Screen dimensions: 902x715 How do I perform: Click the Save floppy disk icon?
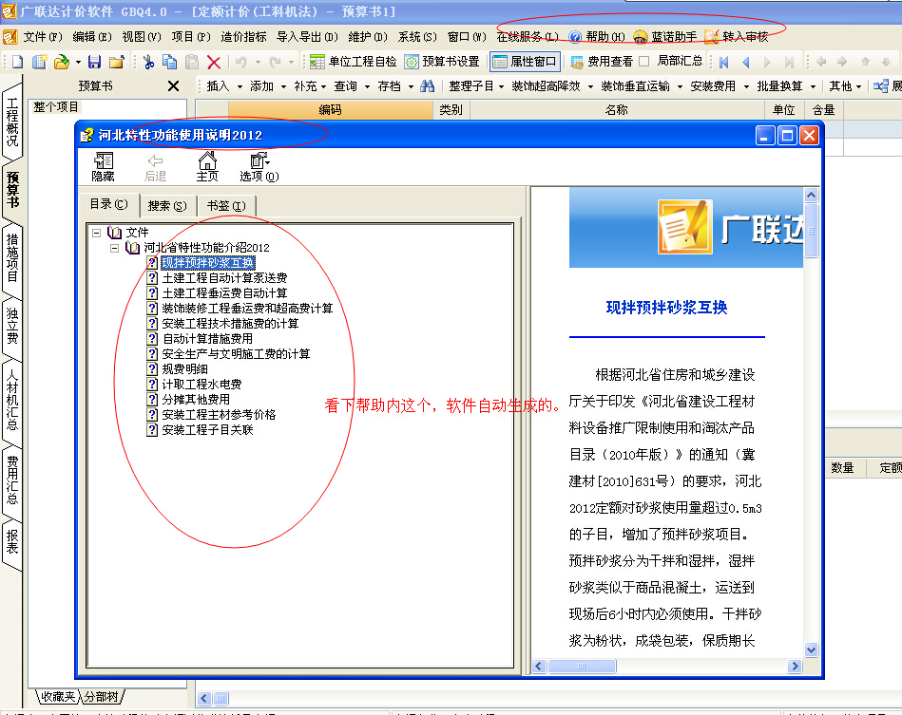95,62
